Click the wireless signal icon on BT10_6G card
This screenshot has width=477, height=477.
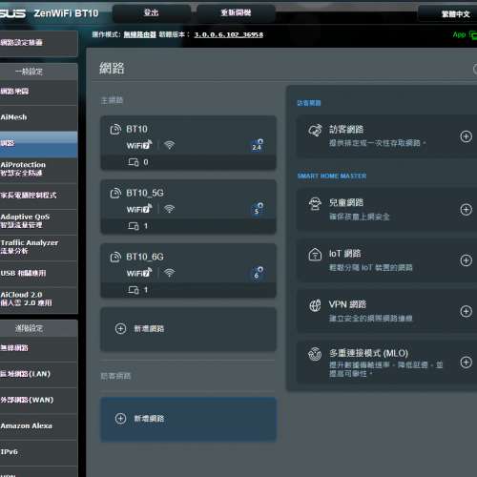pos(170,273)
